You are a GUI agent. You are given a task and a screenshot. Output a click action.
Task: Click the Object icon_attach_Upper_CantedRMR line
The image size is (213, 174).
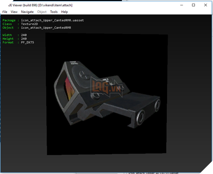coord(46,28)
